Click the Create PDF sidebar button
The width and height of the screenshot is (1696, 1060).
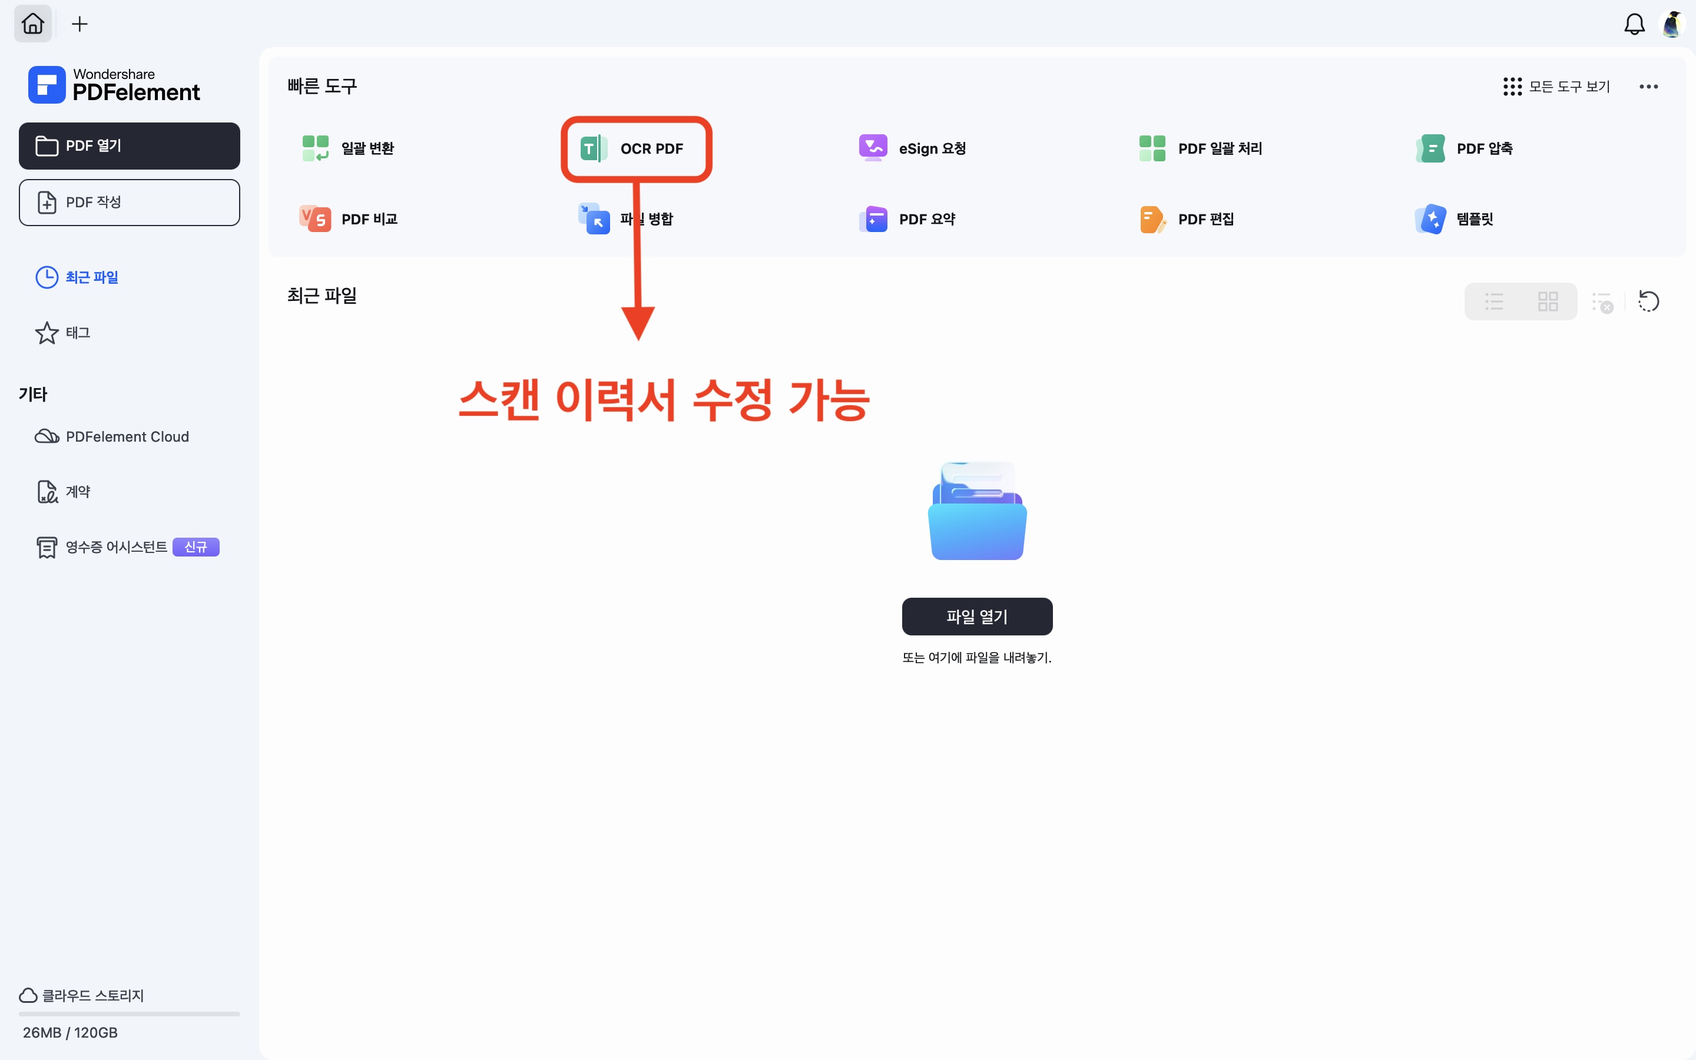pos(129,203)
